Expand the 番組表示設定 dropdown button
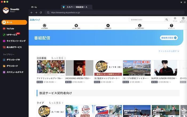 pyautogui.click(x=169, y=38)
